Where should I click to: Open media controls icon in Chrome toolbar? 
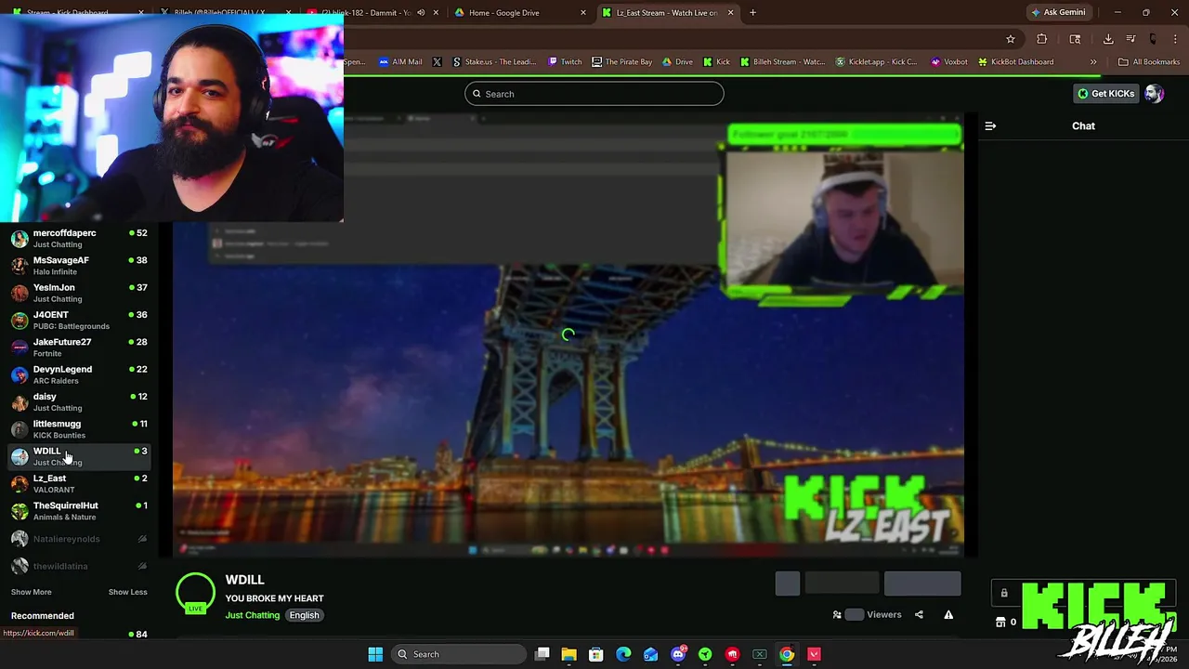tap(1130, 39)
